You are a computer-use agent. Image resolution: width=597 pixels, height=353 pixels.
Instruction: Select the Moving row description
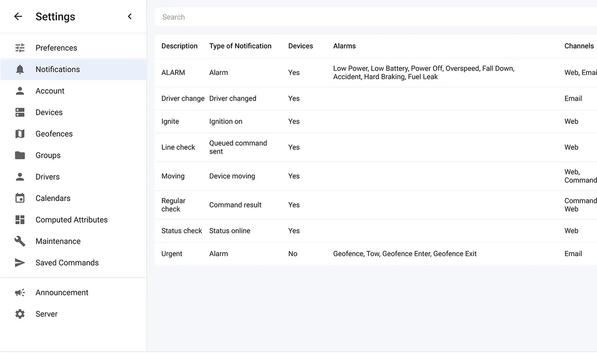coord(173,176)
